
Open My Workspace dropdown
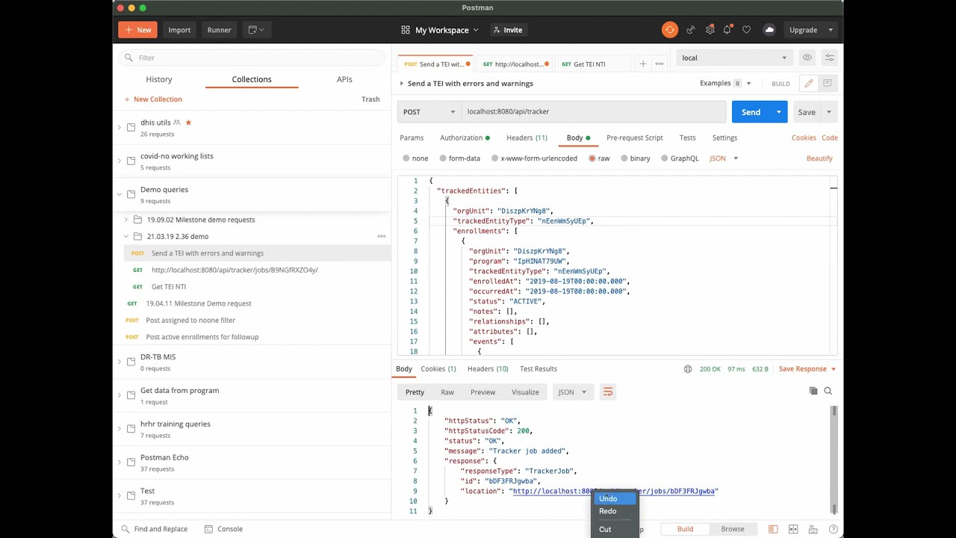coord(440,30)
